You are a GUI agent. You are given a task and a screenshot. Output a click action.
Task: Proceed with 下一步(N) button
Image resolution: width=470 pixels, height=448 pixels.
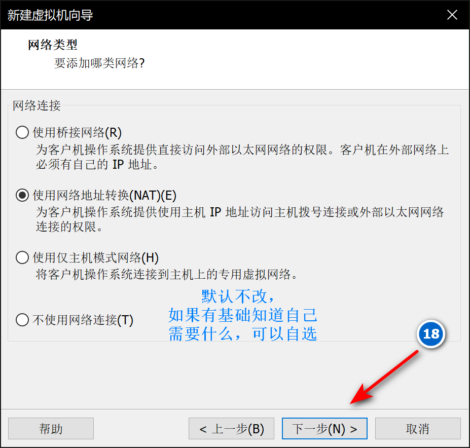click(x=324, y=429)
